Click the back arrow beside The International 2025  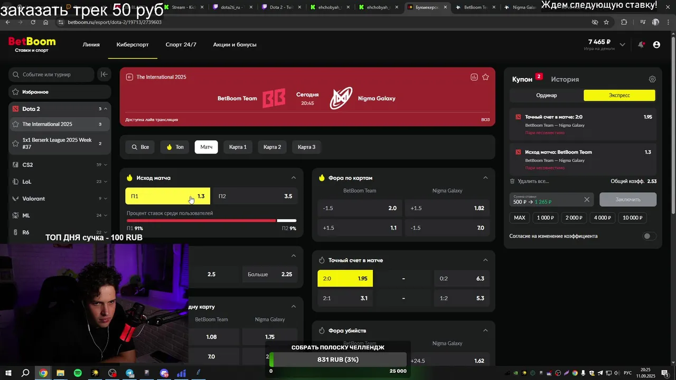pyautogui.click(x=129, y=77)
